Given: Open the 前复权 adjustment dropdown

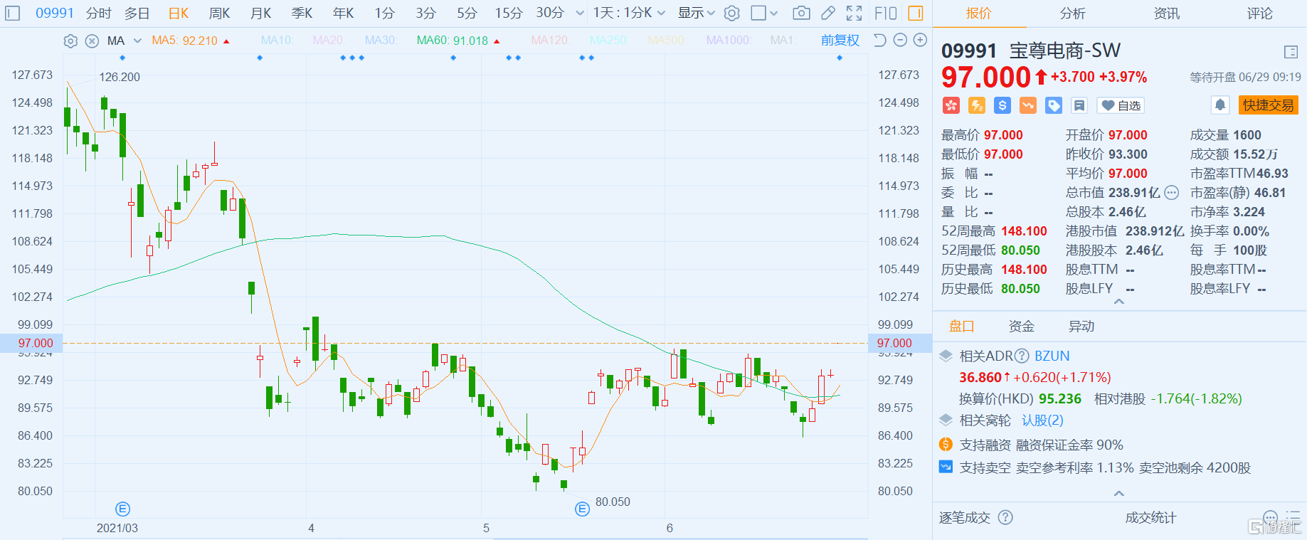Looking at the screenshot, I should click(x=840, y=41).
